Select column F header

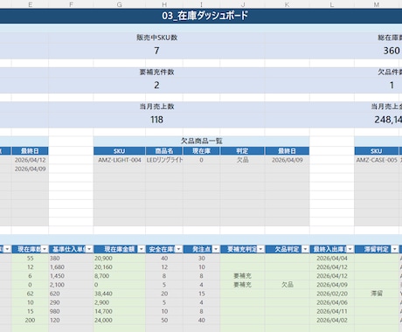pyautogui.click(x=71, y=4)
